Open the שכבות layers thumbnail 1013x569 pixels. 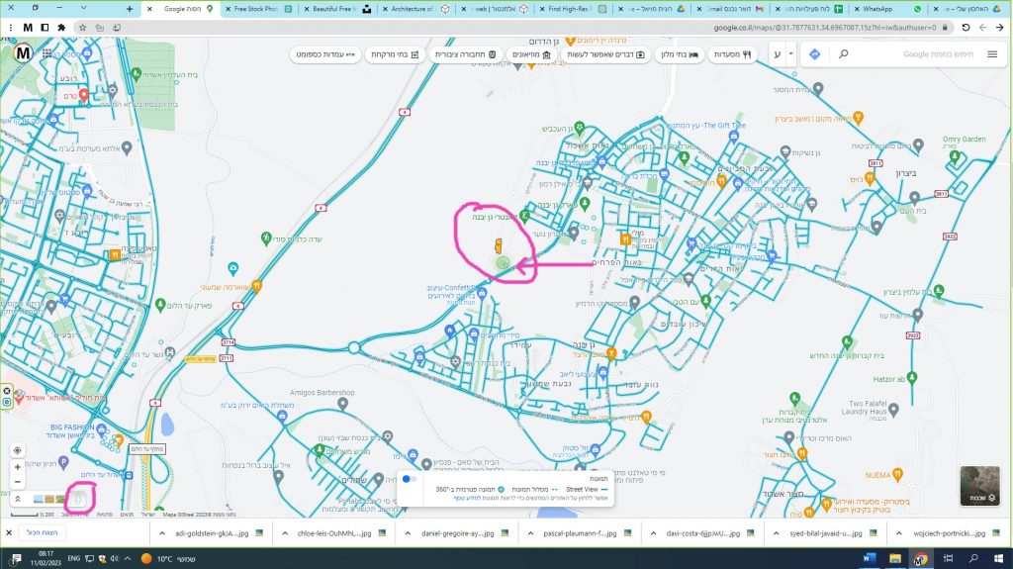point(980,485)
